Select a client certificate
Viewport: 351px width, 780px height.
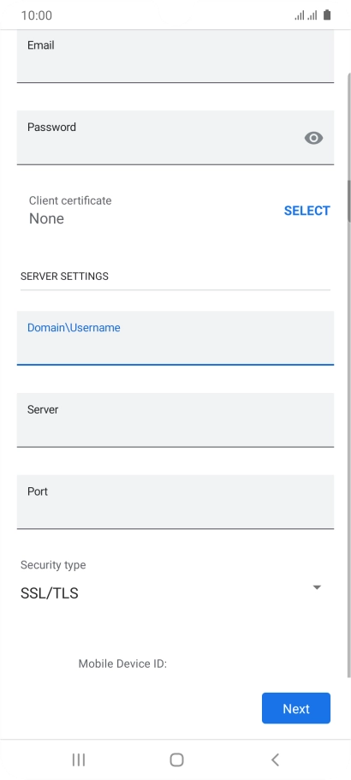(x=306, y=211)
